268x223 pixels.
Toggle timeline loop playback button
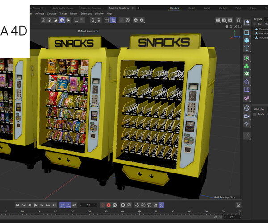pos(62,205)
